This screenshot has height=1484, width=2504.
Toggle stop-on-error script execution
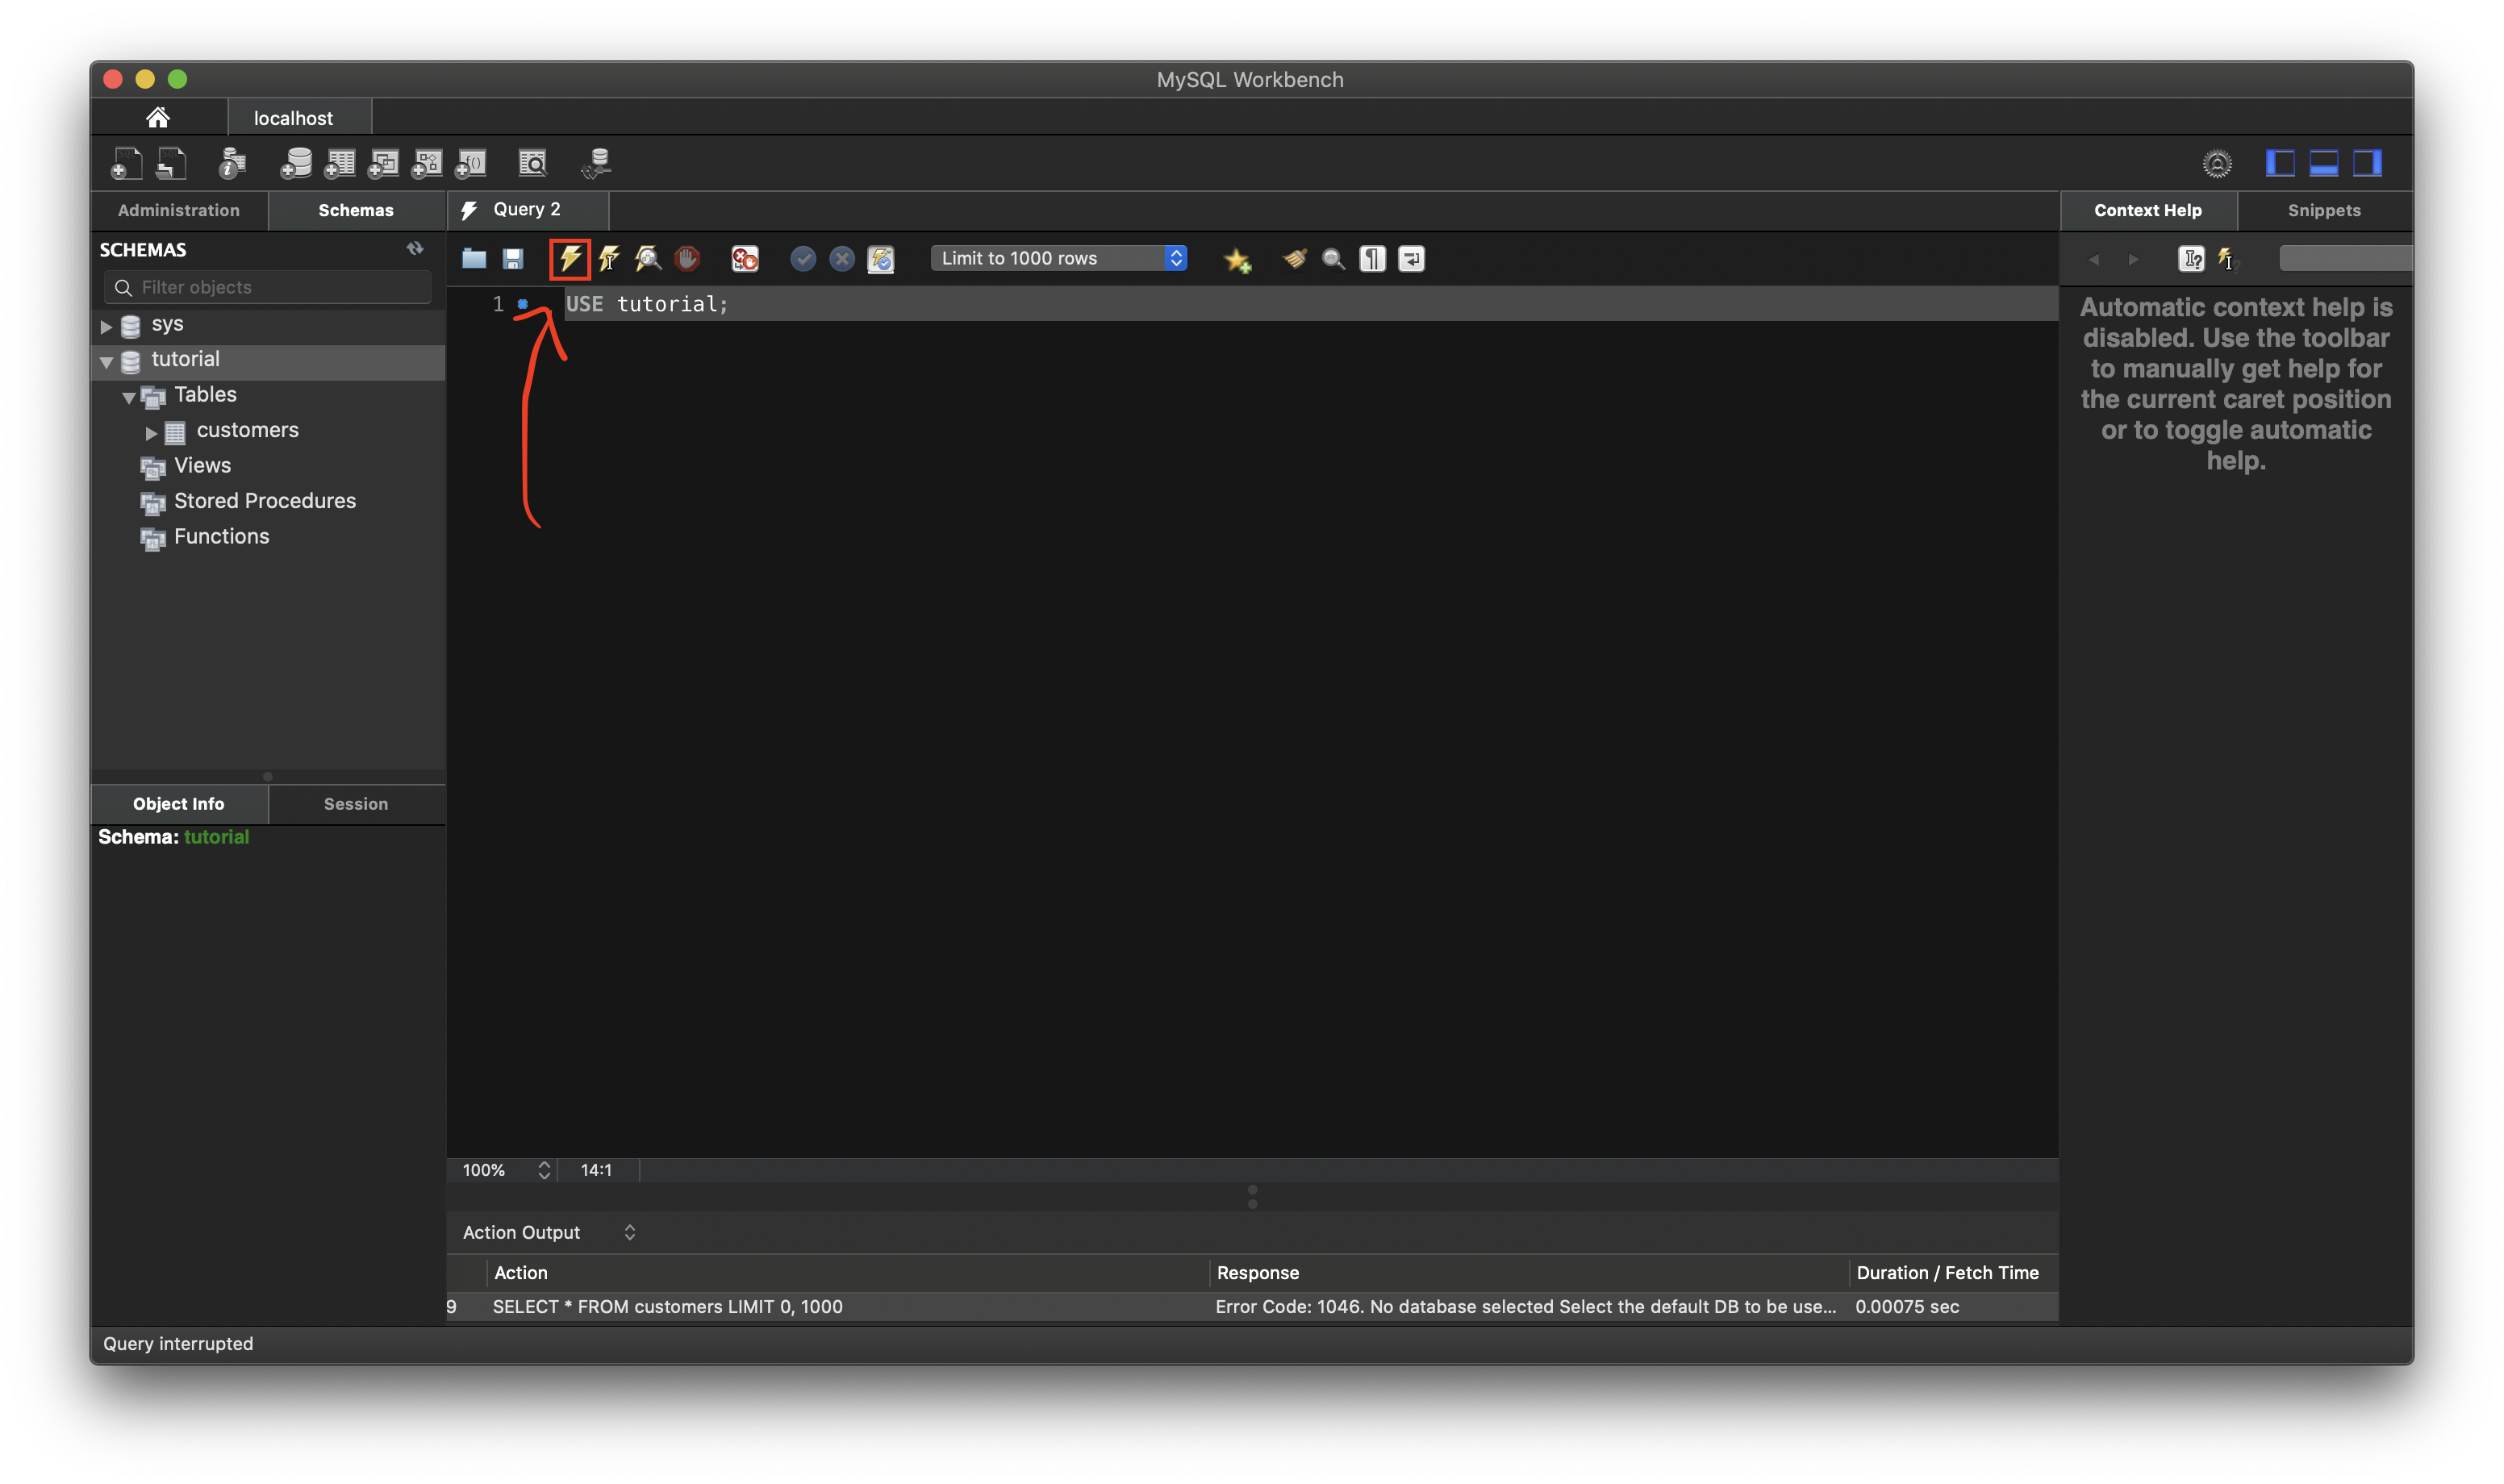(x=745, y=259)
